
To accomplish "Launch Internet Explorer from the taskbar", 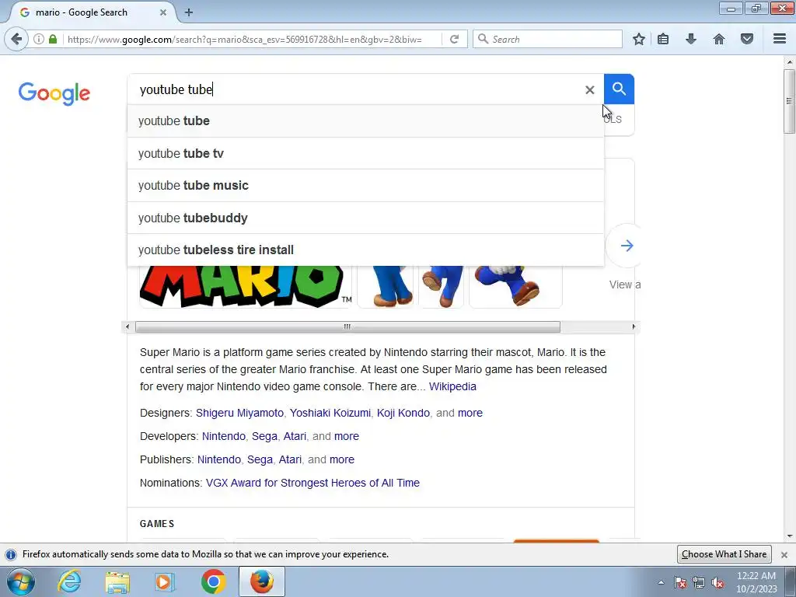I will (x=69, y=581).
